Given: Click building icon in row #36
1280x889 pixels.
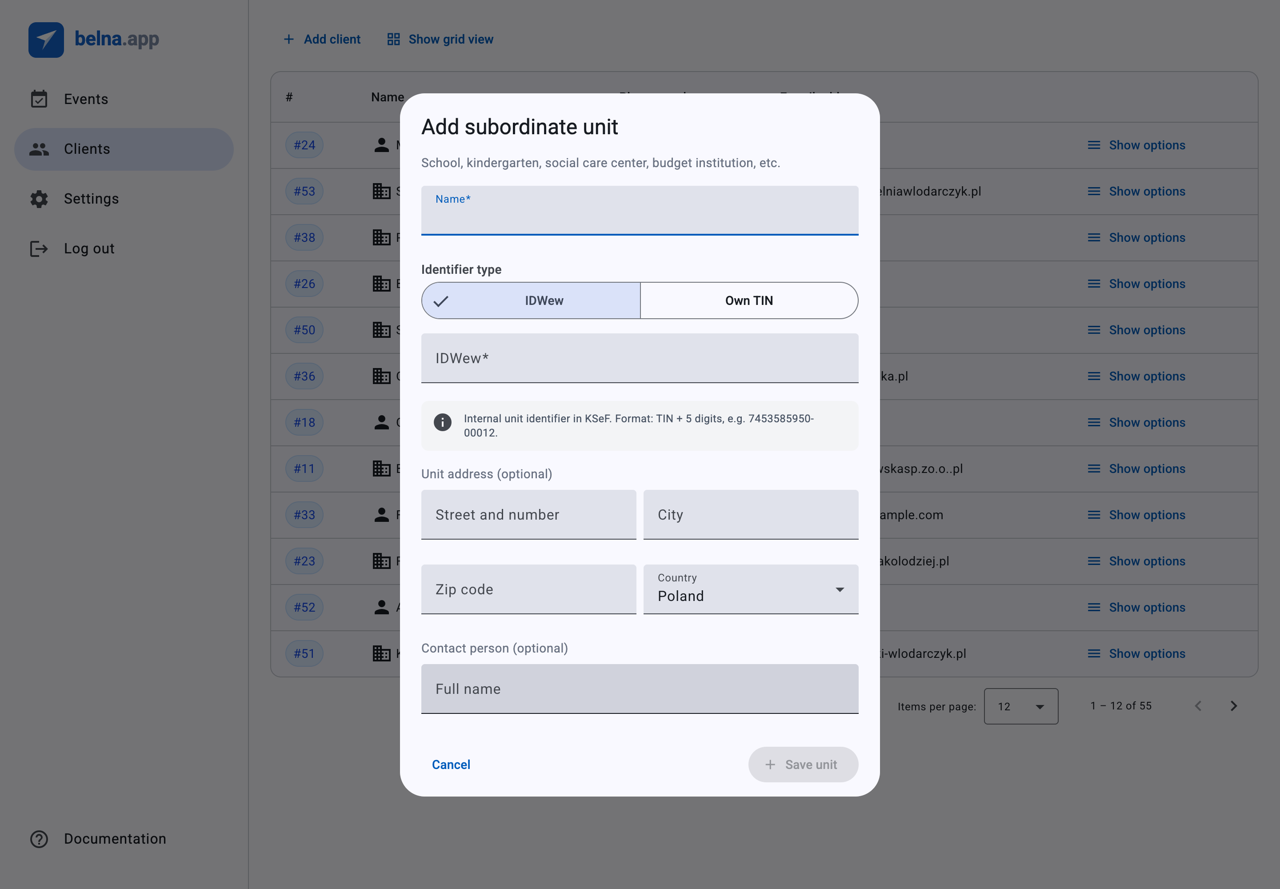Looking at the screenshot, I should [381, 376].
